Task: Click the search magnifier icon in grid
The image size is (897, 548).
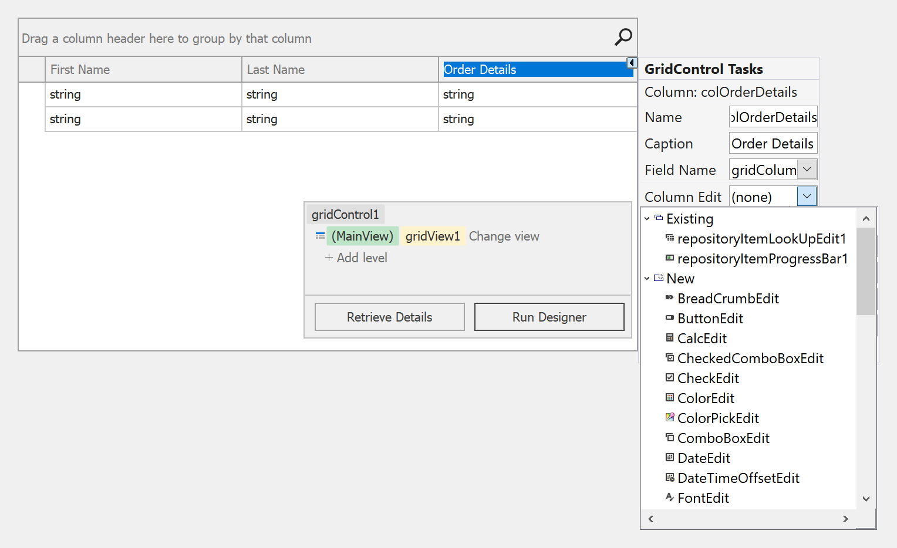Action: [x=623, y=37]
